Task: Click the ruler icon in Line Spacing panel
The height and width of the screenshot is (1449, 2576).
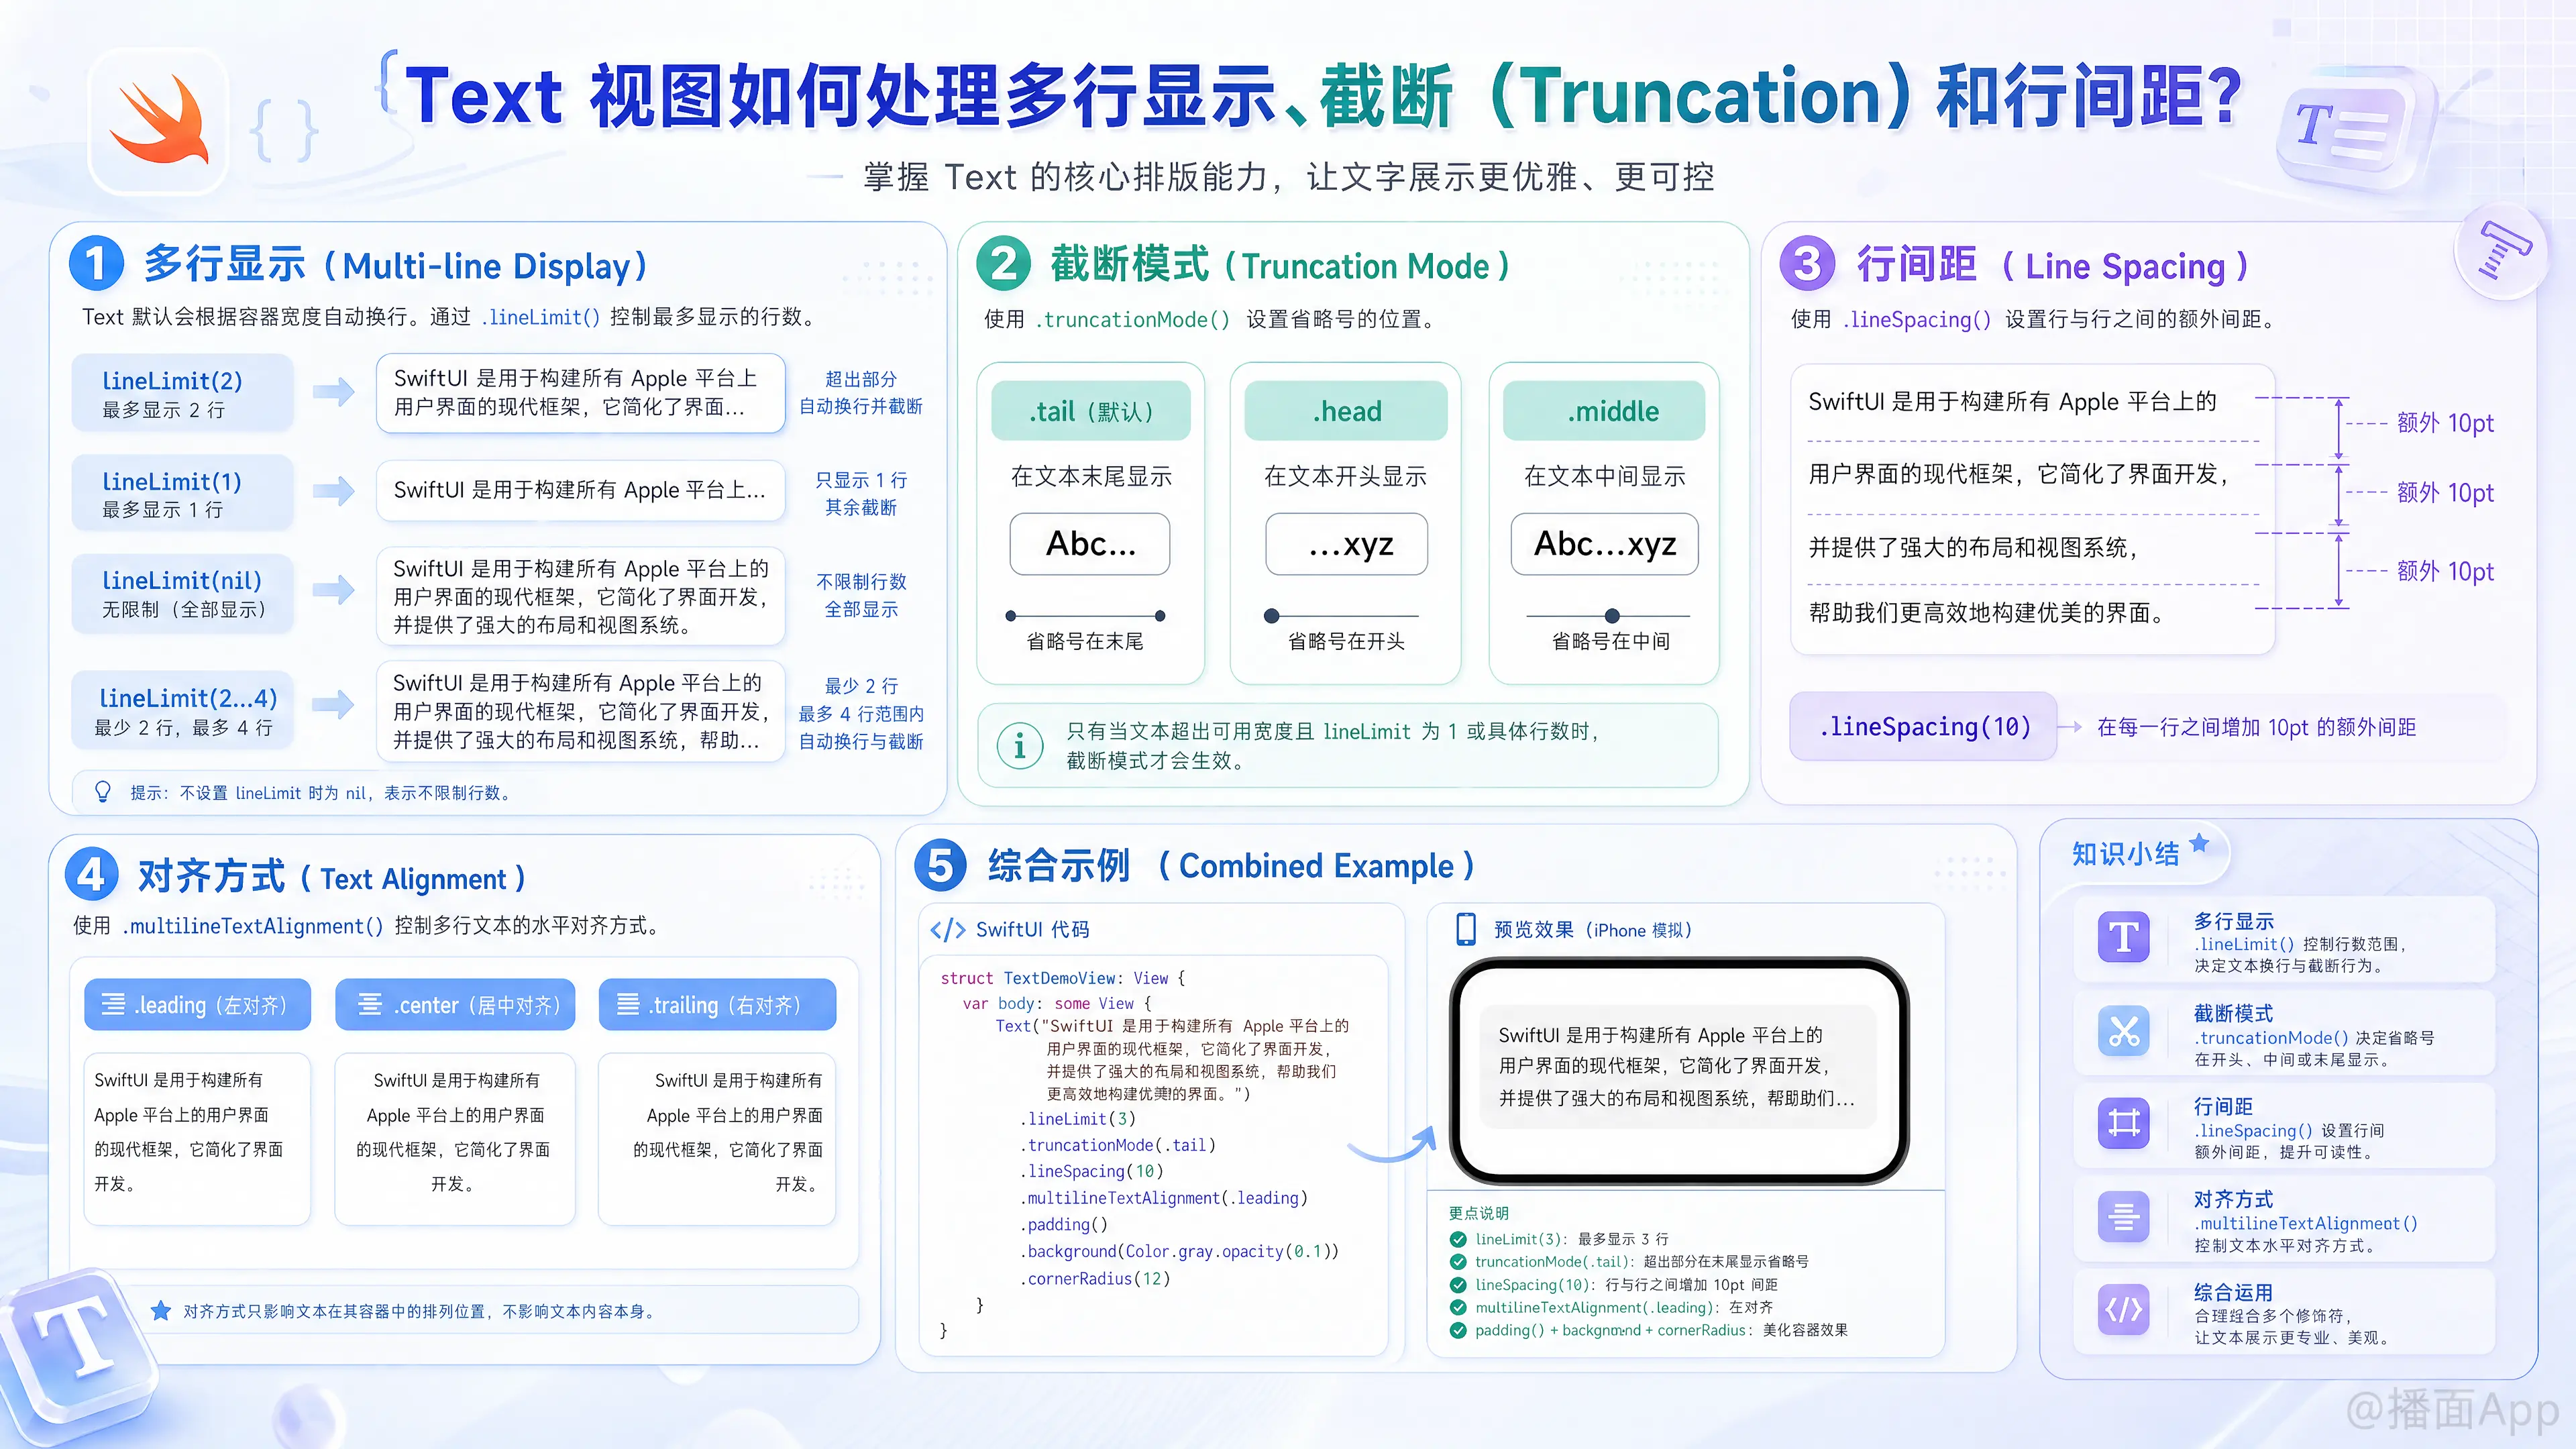Action: coord(2503,252)
